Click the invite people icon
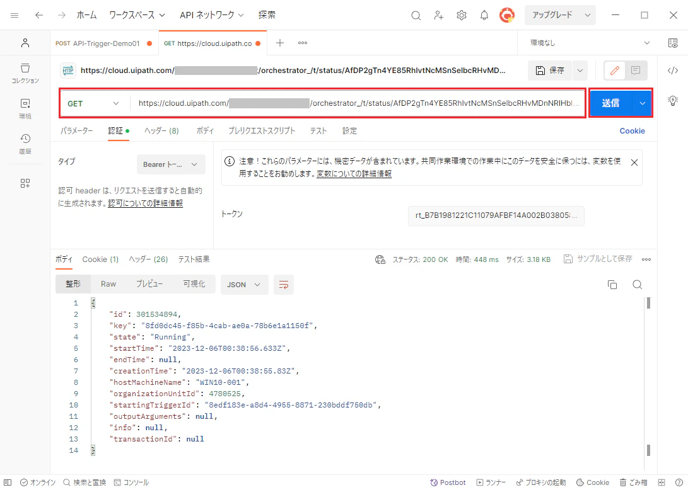This screenshot has width=688, height=490. point(438,15)
